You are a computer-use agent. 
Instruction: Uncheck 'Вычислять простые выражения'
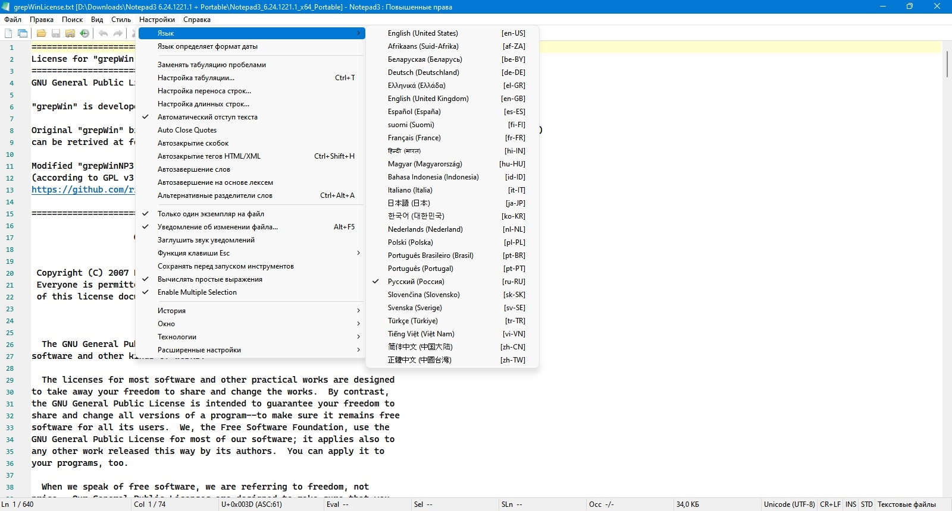point(250,279)
